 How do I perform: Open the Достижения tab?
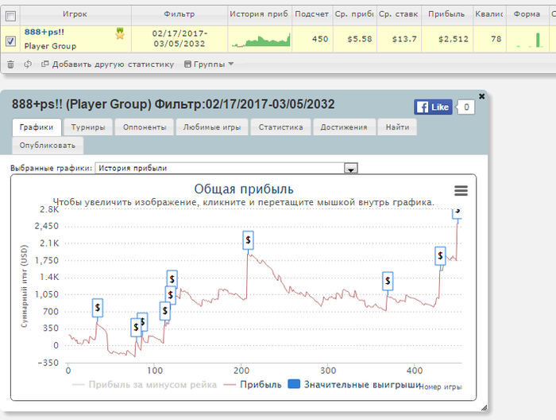(x=344, y=127)
